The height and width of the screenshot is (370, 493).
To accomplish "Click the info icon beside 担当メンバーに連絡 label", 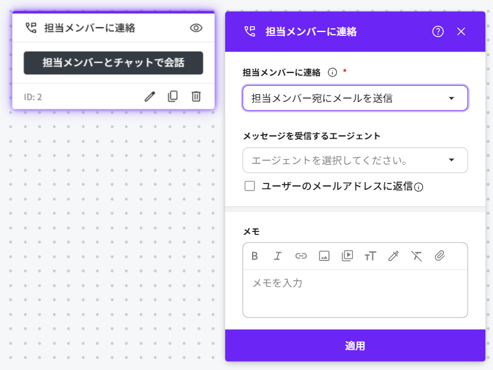I will coord(332,72).
